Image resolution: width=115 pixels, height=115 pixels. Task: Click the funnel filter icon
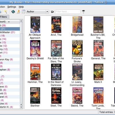(83, 12)
